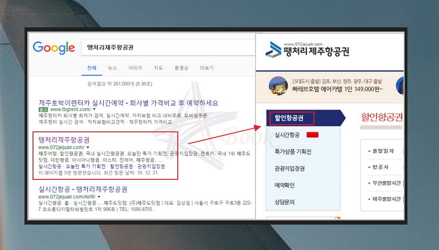Click the 땡처리제주항공권 site logo icon
This screenshot has width=439, height=250.
click(273, 49)
